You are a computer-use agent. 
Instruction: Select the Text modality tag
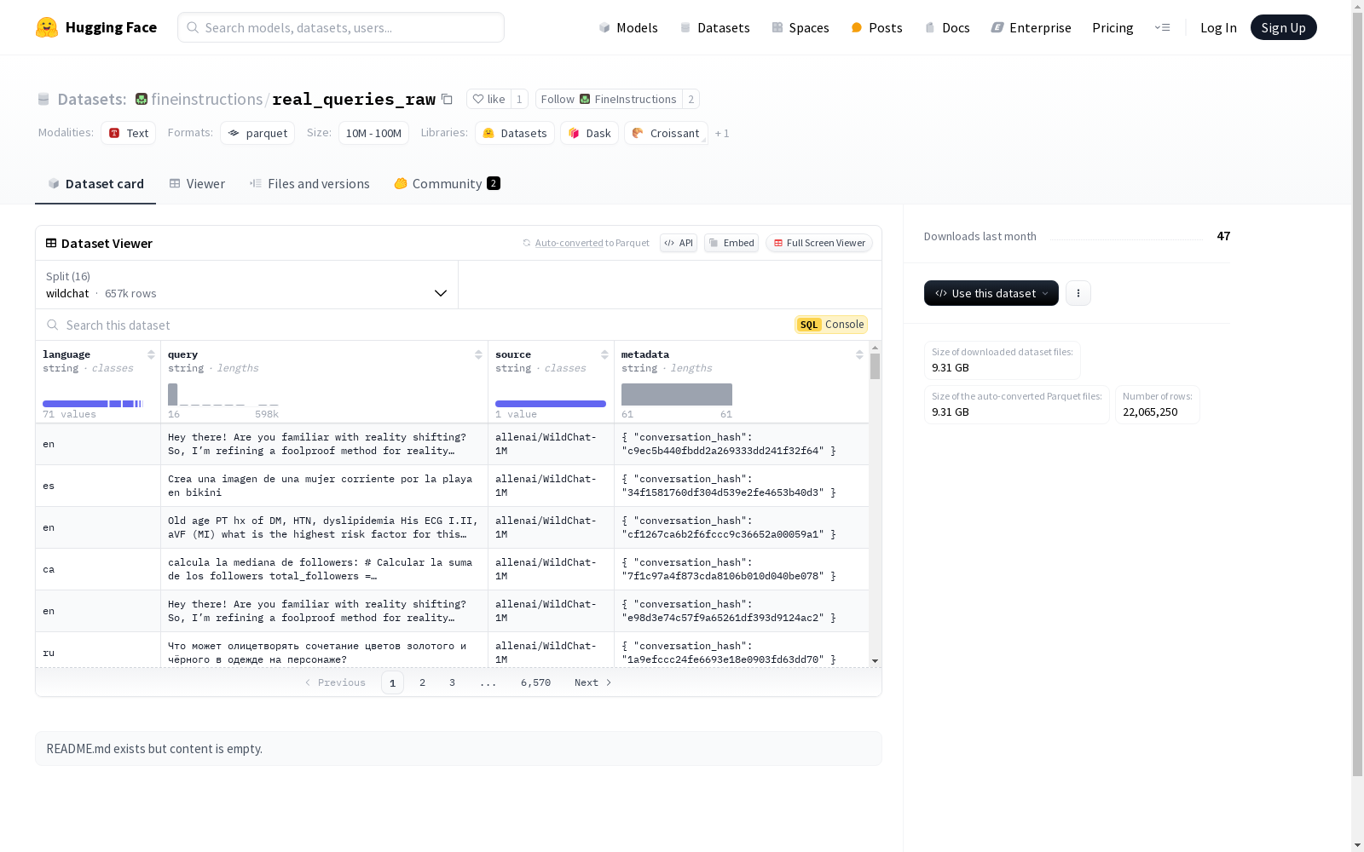tap(129, 133)
